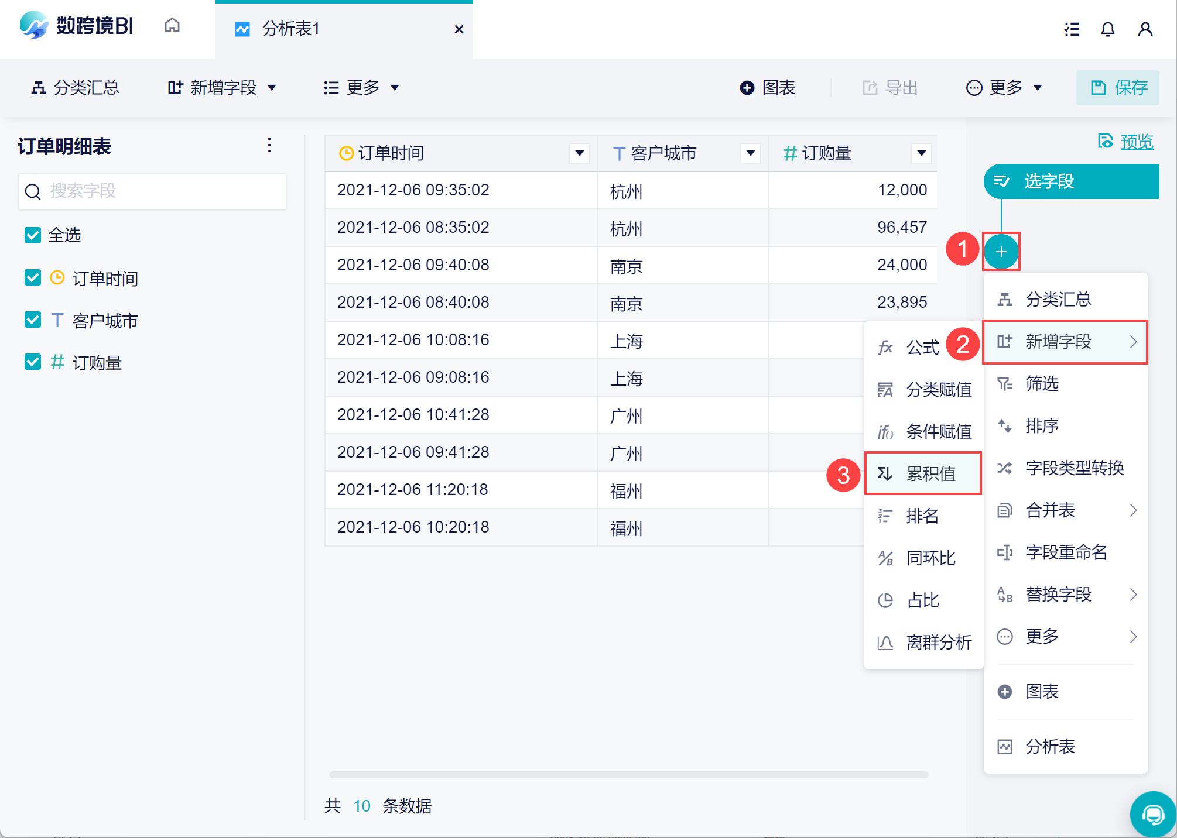Expand the 订购量 column dropdown arrow
The image size is (1177, 838).
tap(922, 153)
